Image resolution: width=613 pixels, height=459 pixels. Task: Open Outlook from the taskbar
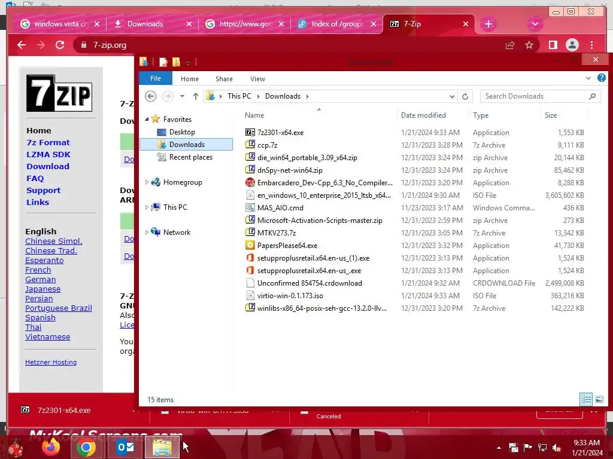125,447
